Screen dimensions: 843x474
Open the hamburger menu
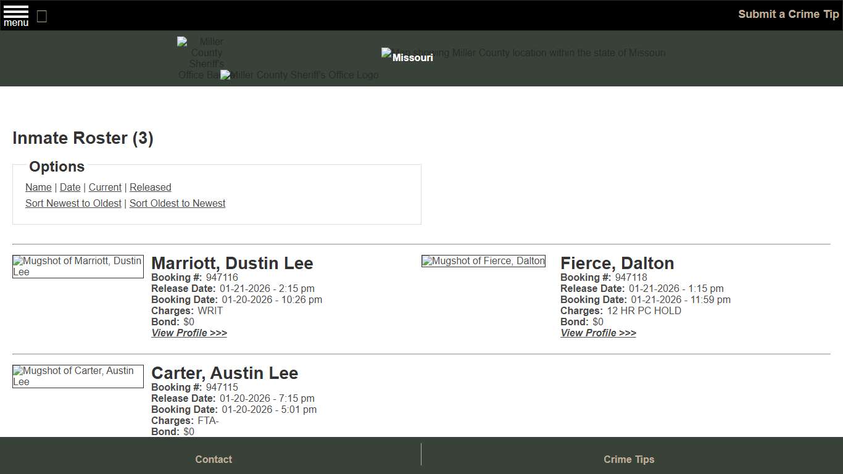click(15, 15)
